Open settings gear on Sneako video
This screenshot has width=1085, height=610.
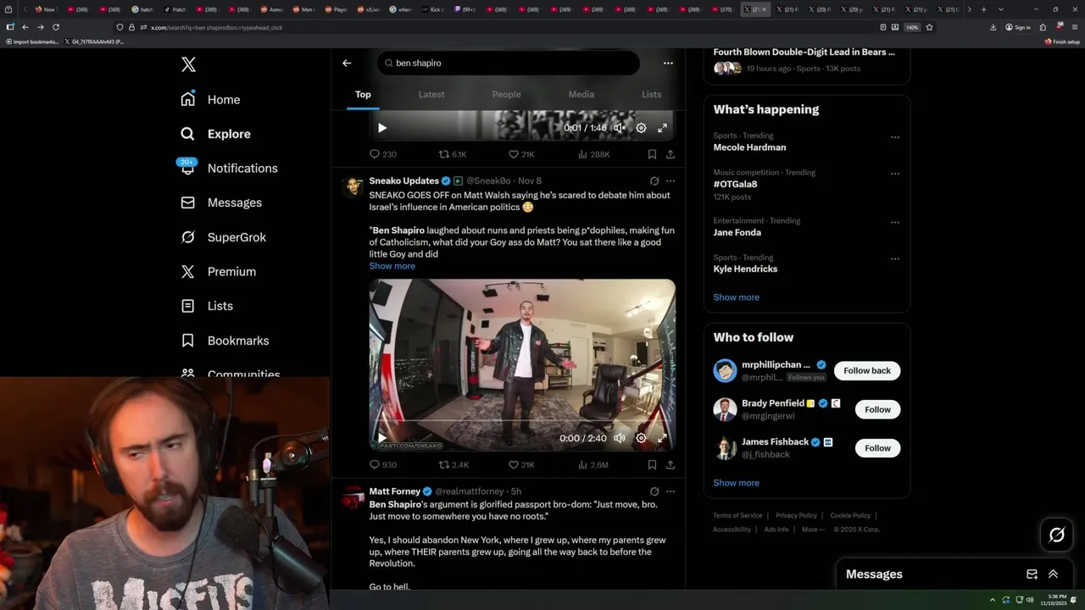pyautogui.click(x=641, y=438)
